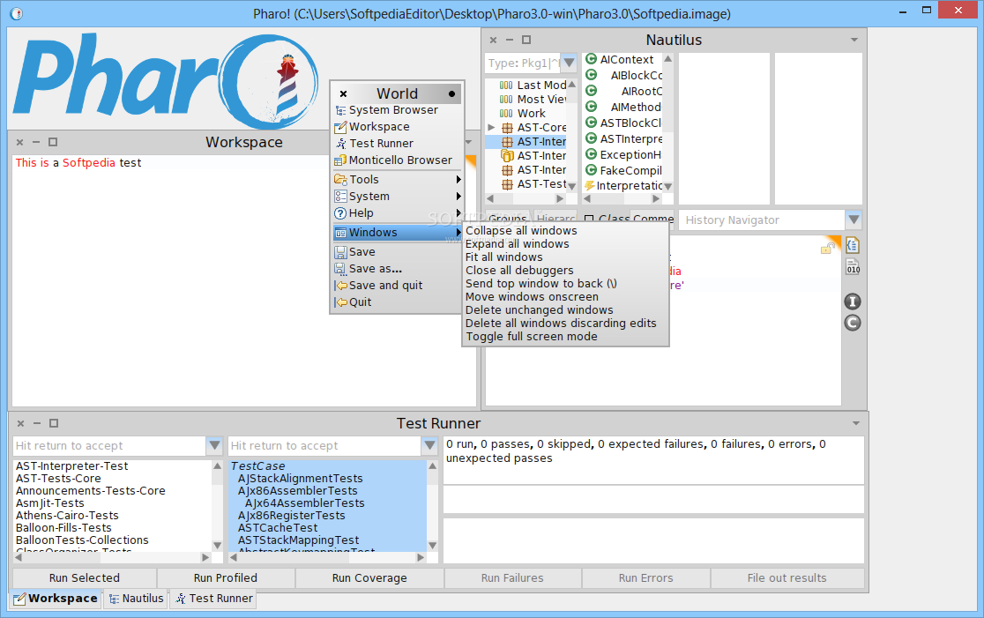
Task: Select AST-Interpreter-Test in Test Runner list
Action: coord(72,466)
